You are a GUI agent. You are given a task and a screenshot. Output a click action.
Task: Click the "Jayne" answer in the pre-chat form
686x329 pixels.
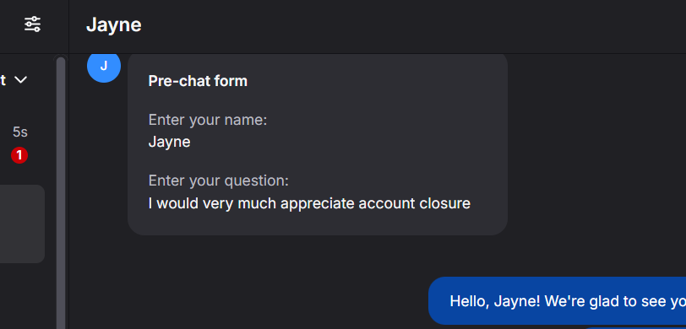tap(169, 142)
